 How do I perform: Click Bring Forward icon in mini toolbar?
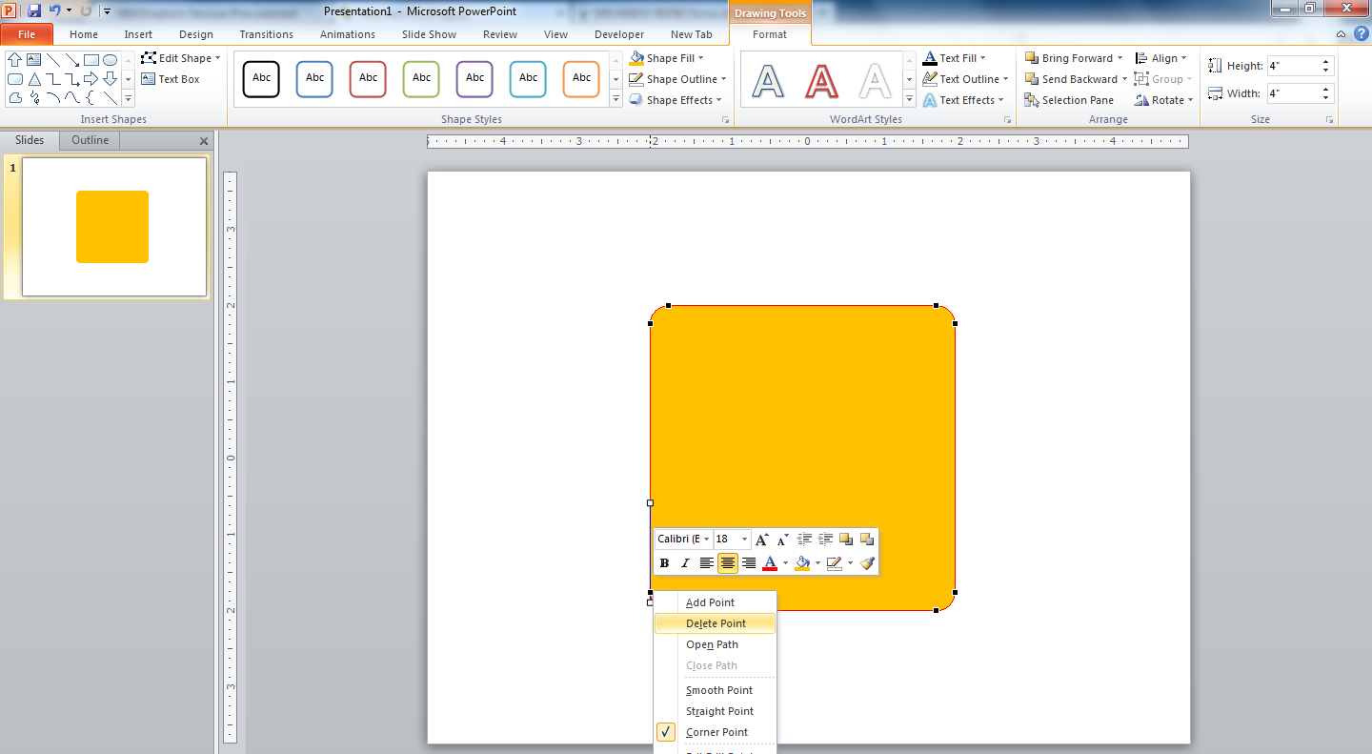(x=846, y=540)
